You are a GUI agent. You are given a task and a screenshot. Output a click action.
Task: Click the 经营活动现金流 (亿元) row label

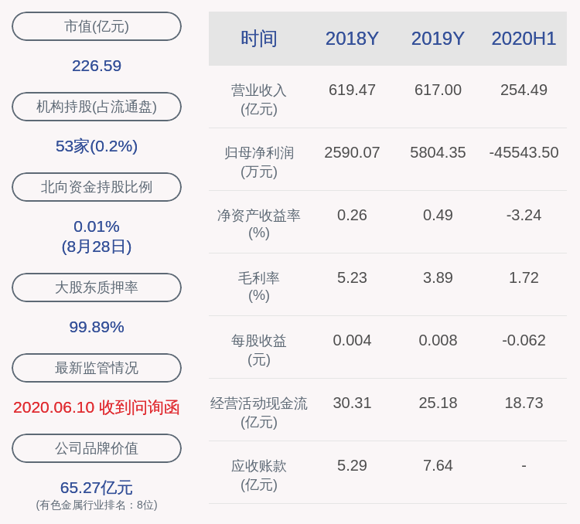[259, 413]
